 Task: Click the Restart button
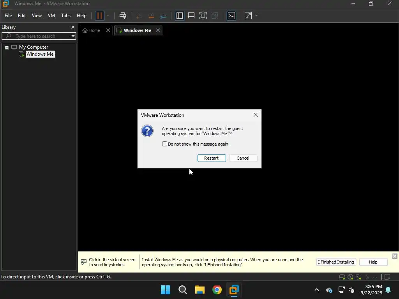[212, 158]
